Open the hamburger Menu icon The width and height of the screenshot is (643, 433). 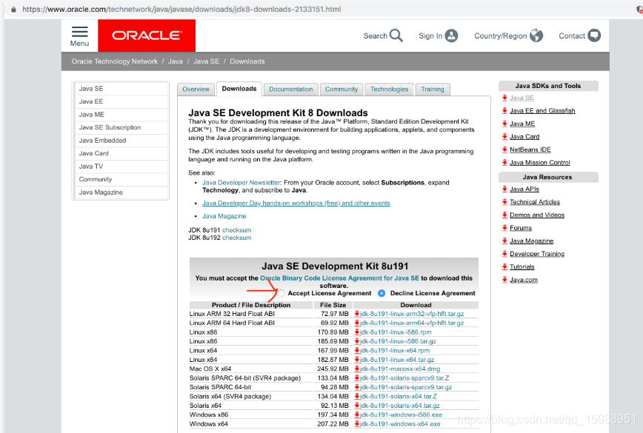[x=79, y=32]
